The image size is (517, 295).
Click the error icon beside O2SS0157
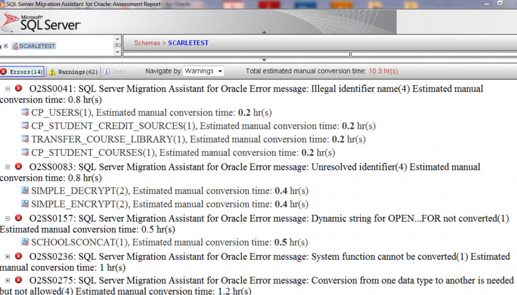(19, 218)
